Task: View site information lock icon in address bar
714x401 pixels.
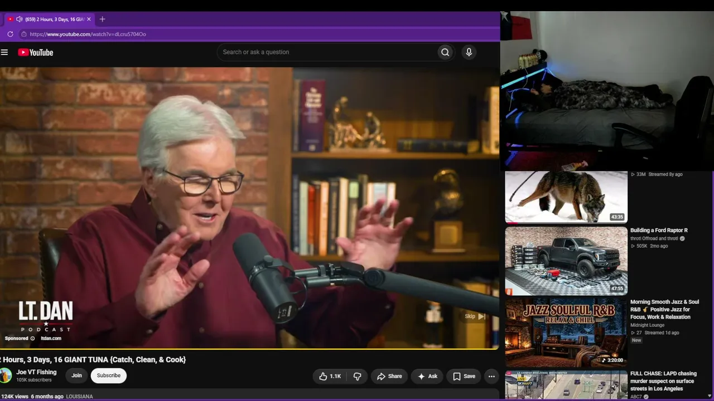Action: (23, 34)
